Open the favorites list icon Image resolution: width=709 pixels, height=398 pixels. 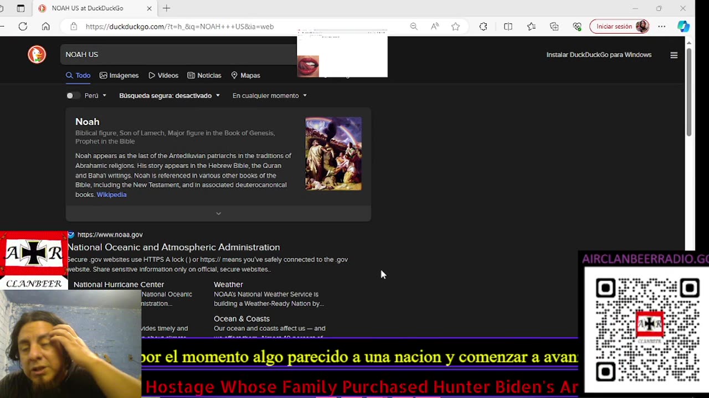point(531,26)
